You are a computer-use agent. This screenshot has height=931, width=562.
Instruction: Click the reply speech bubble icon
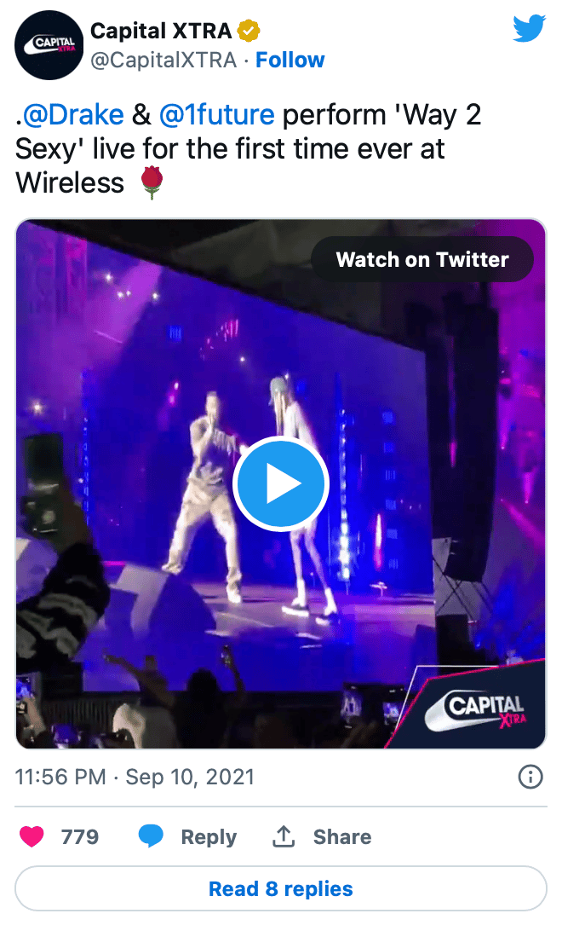click(x=151, y=836)
